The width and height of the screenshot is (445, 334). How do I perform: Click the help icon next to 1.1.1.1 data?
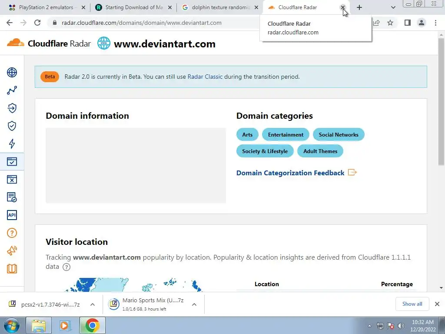(x=66, y=267)
